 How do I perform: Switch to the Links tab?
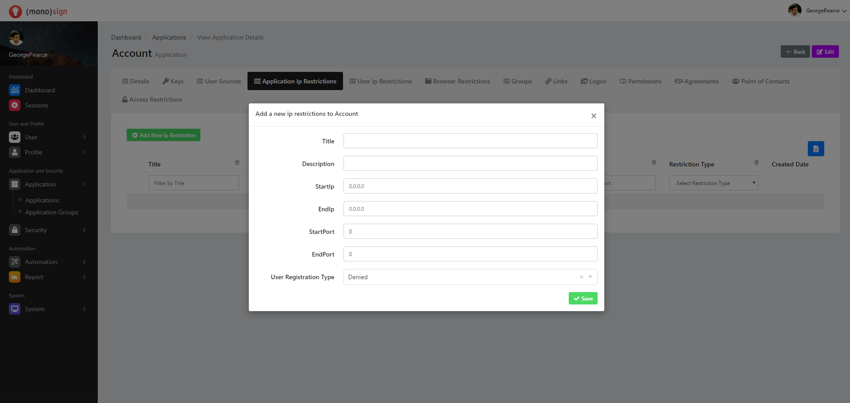point(556,81)
